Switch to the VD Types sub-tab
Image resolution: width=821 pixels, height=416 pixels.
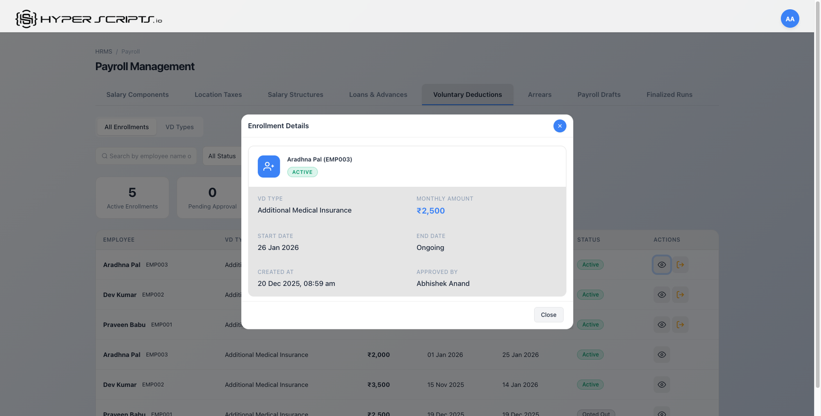coord(180,127)
